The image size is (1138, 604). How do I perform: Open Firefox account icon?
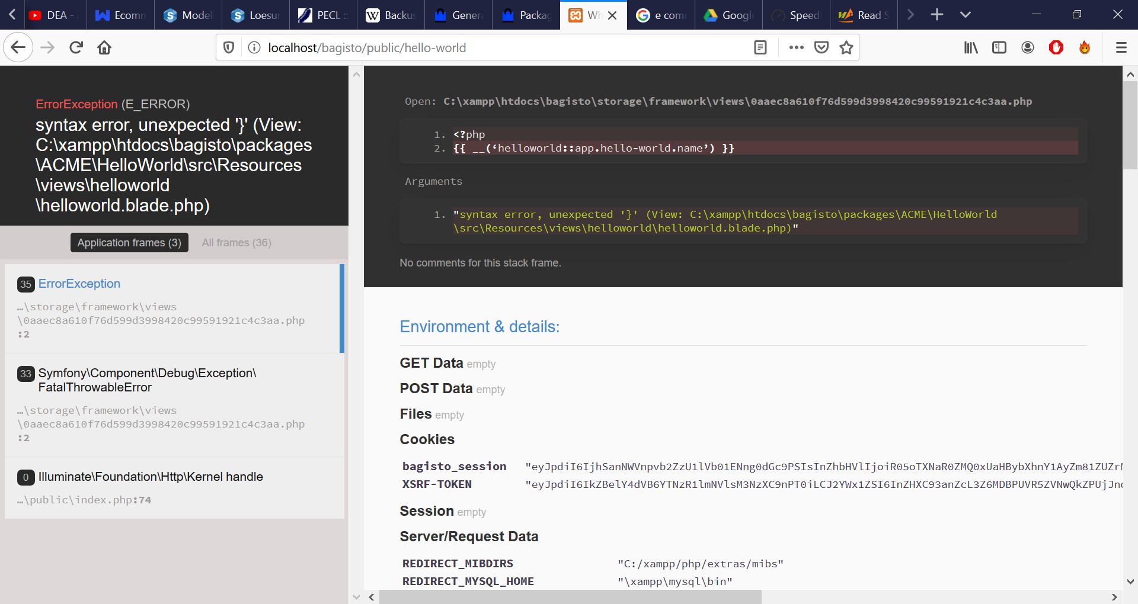pyautogui.click(x=1028, y=47)
